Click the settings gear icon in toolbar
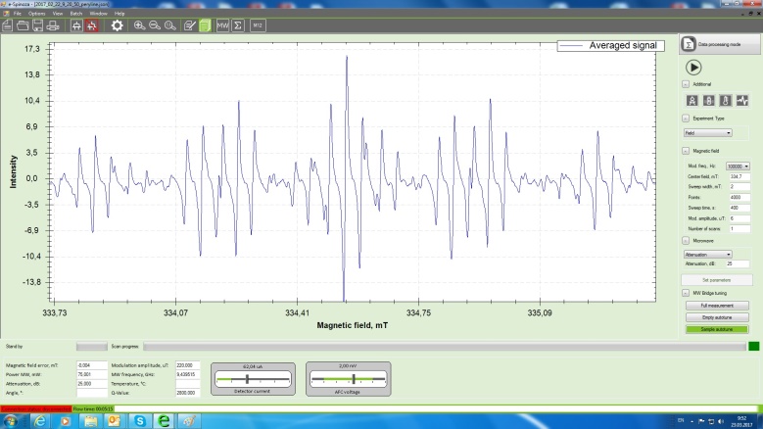 coord(117,25)
